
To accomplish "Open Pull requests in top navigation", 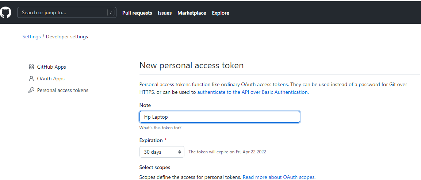I will (x=137, y=13).
